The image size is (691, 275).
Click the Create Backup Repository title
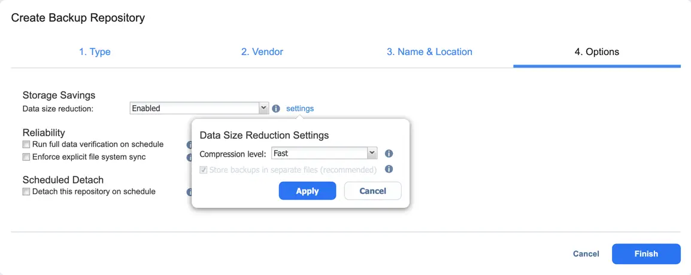click(x=78, y=18)
